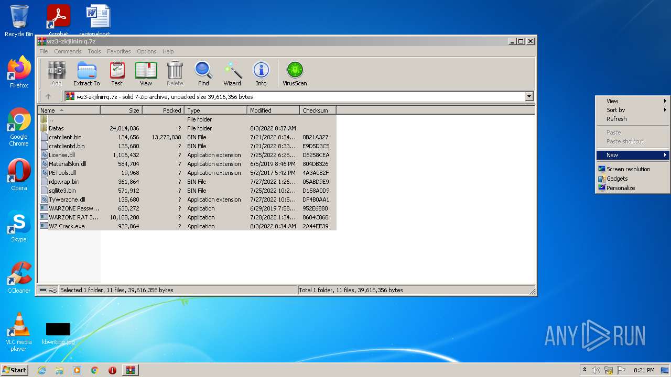Click the volume tray icon
This screenshot has width=671, height=377.
[596, 370]
